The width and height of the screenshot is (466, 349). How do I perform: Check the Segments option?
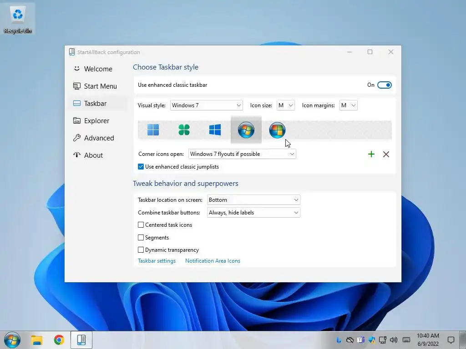click(x=141, y=237)
